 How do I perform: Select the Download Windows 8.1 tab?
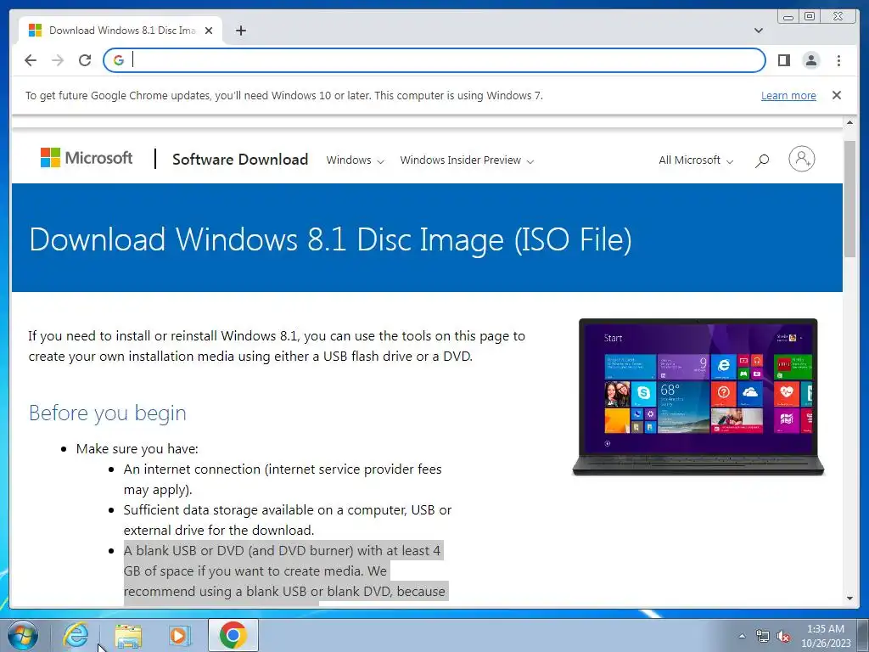pyautogui.click(x=121, y=31)
